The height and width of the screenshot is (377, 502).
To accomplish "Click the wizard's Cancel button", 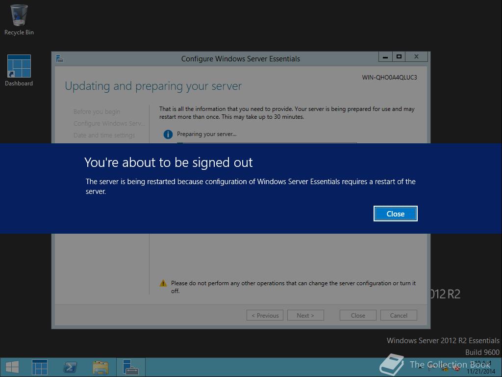I will click(x=399, y=315).
